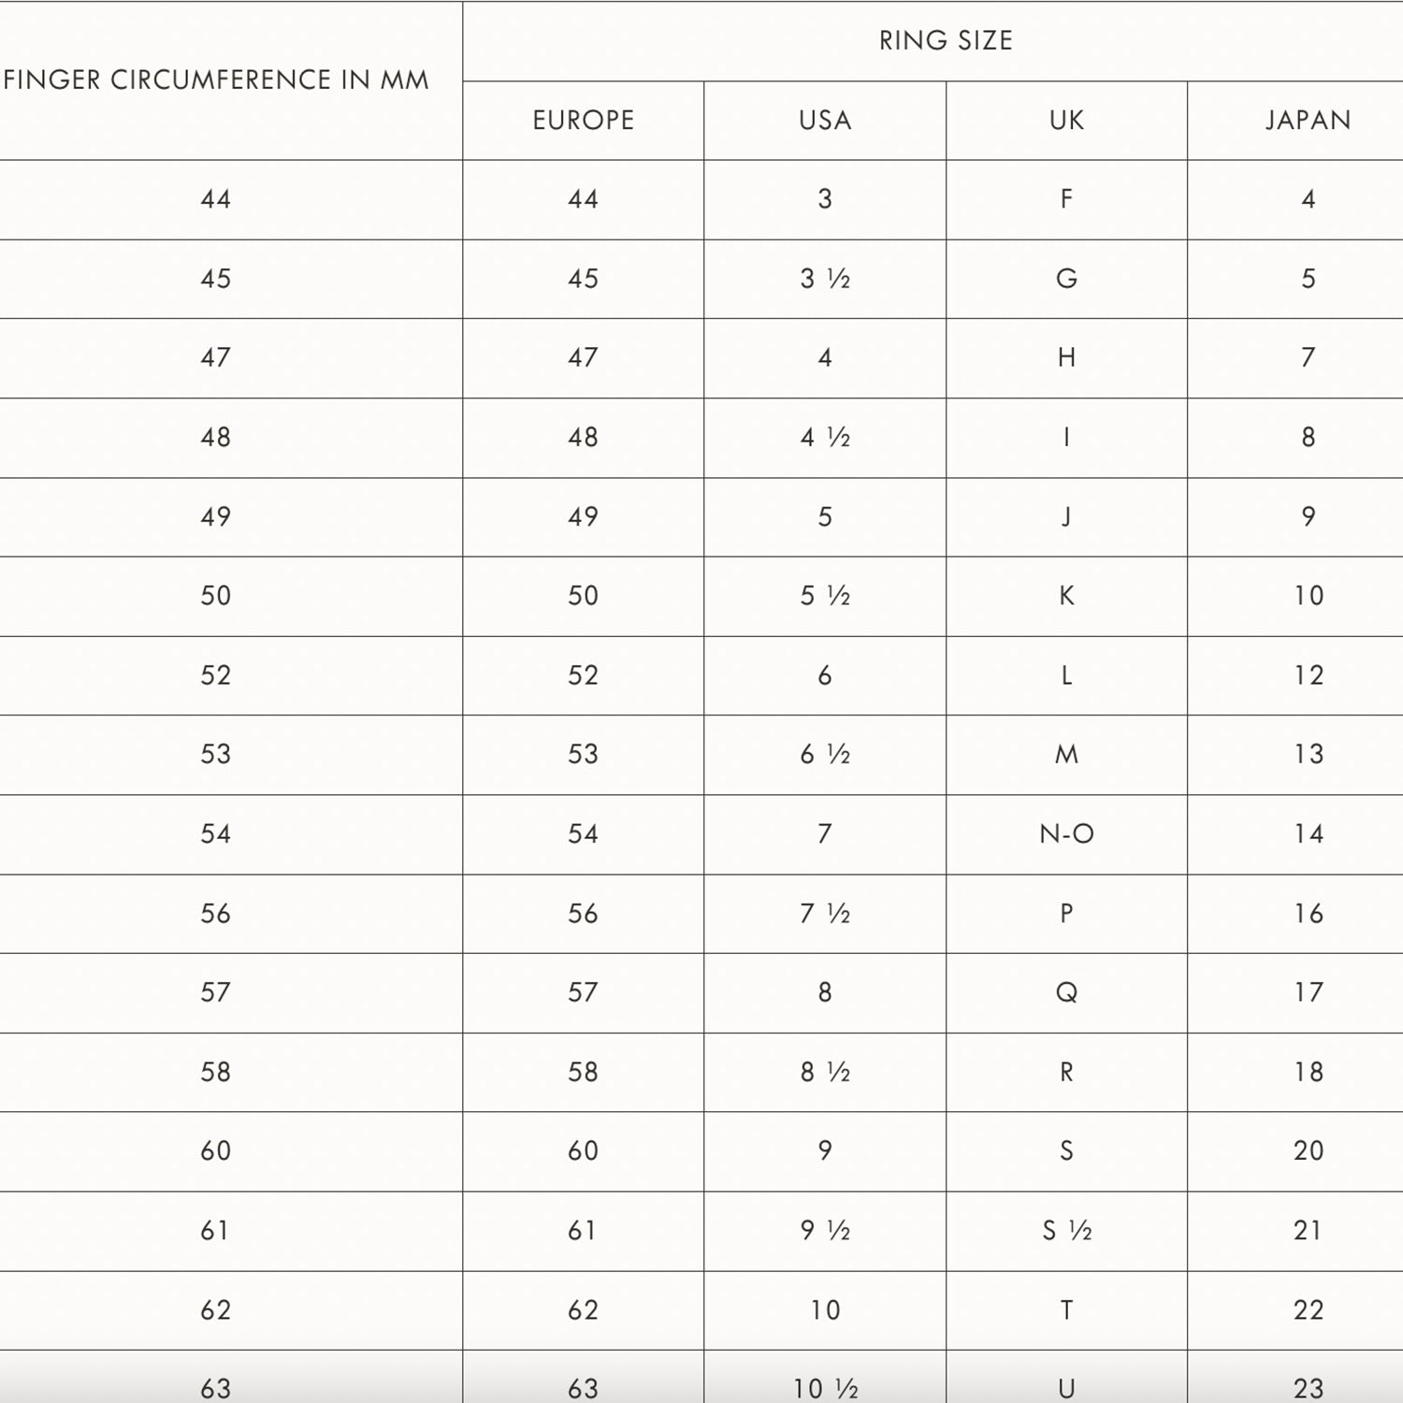Screen dimensions: 1403x1403
Task: Click the USA size 3 ½ cell
Action: [825, 279]
